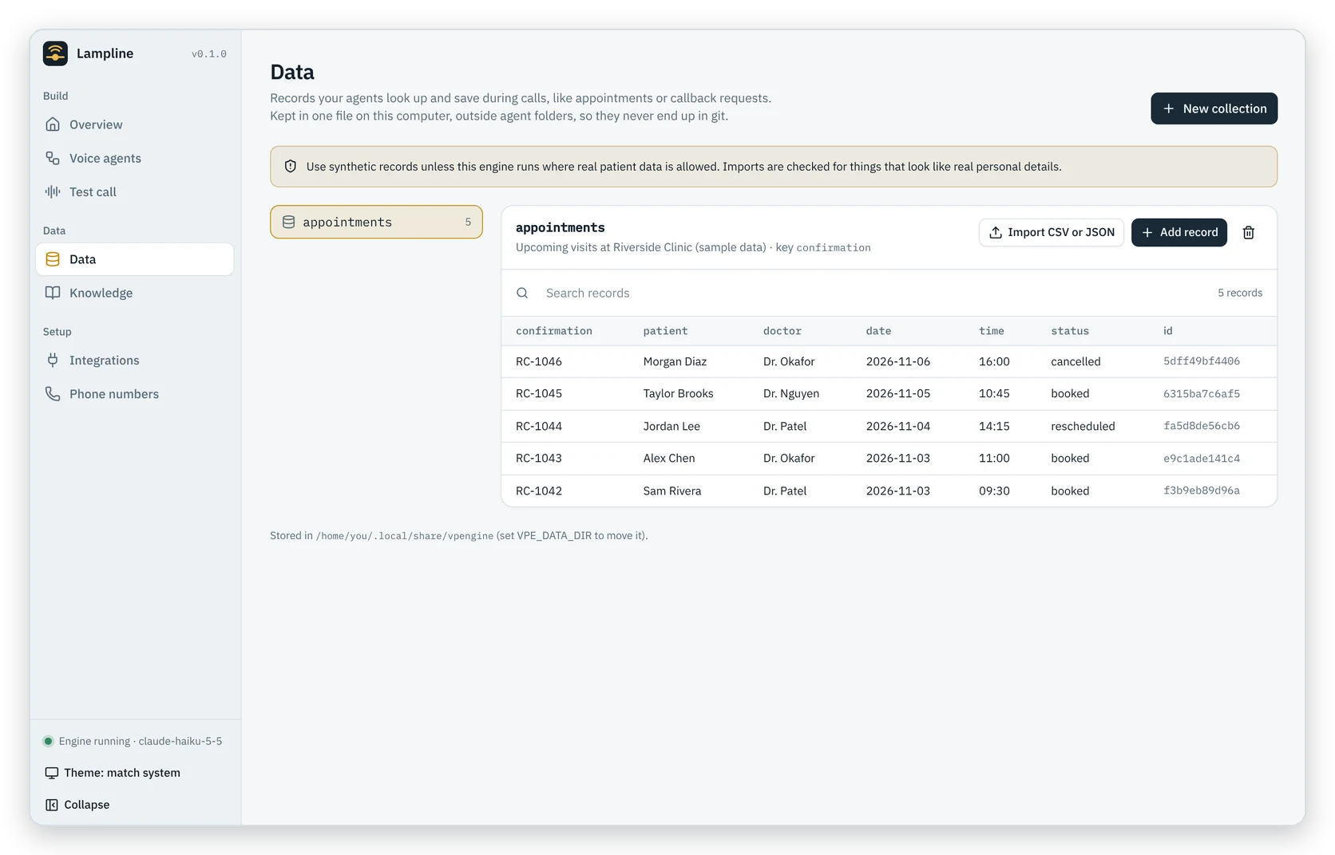Click the v0.1.0 version label
The width and height of the screenshot is (1335, 855).
(x=209, y=54)
